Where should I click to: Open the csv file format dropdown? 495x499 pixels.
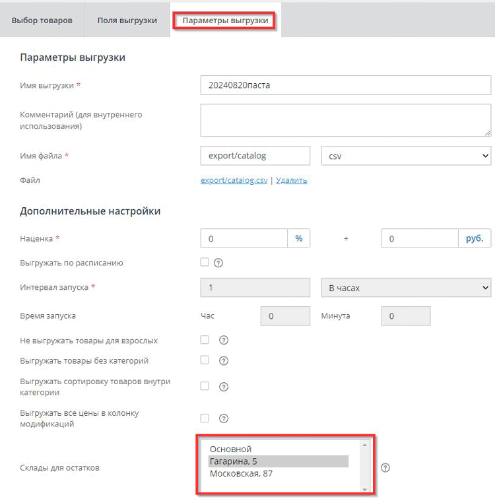[407, 156]
